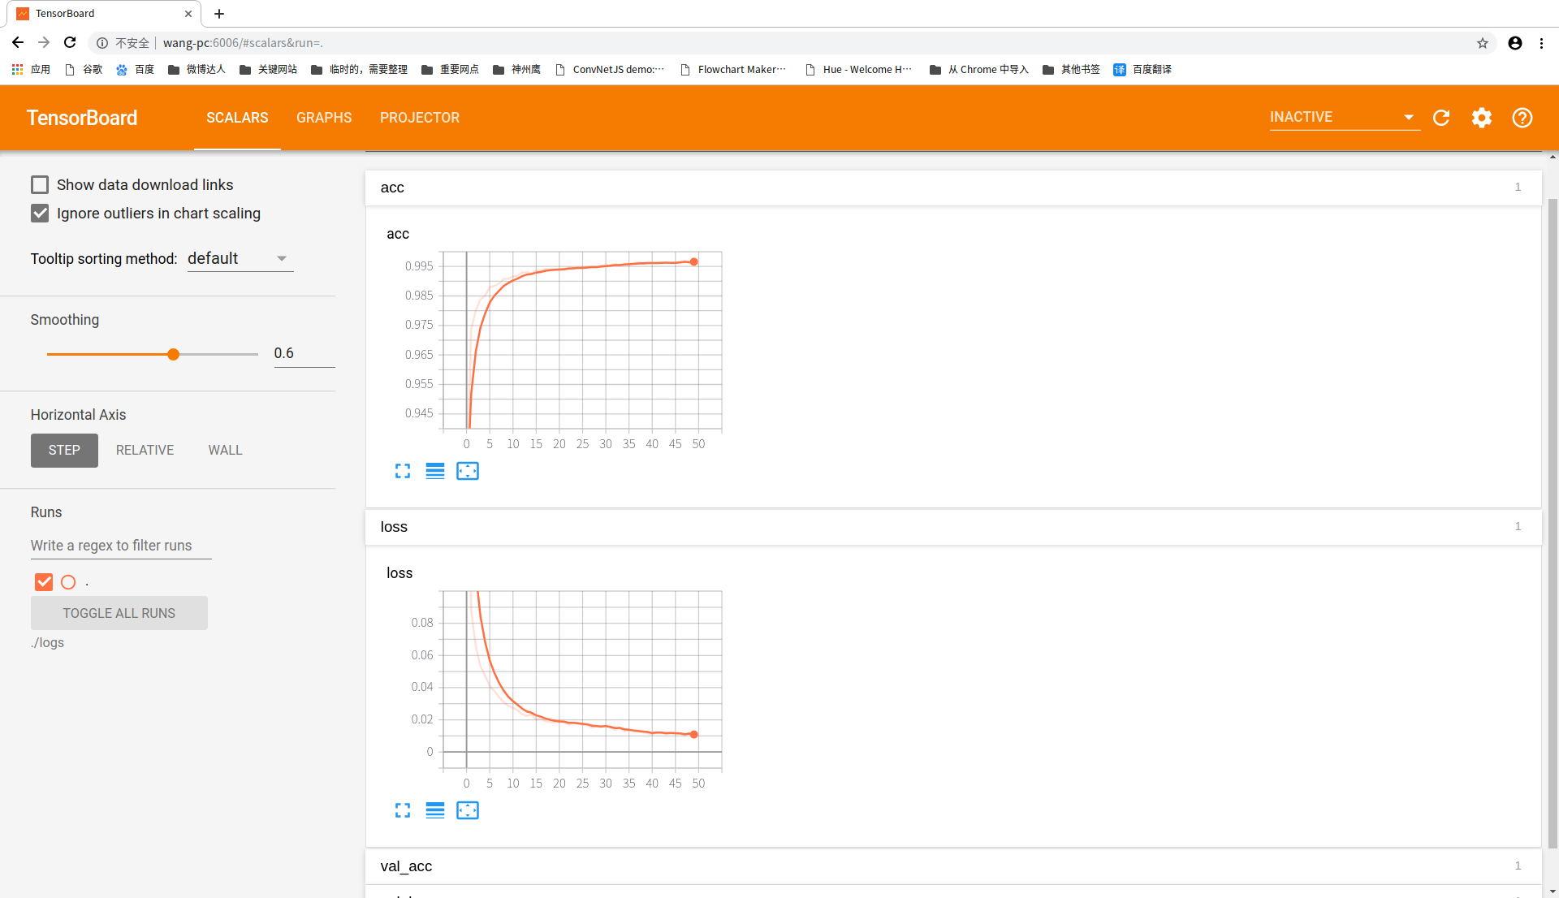Select RELATIVE horizontal axis mode
1559x898 pixels.
point(145,450)
